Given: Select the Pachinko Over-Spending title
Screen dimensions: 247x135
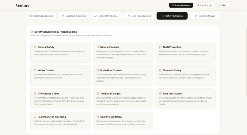Looking at the screenshot, I should pos(52,117).
